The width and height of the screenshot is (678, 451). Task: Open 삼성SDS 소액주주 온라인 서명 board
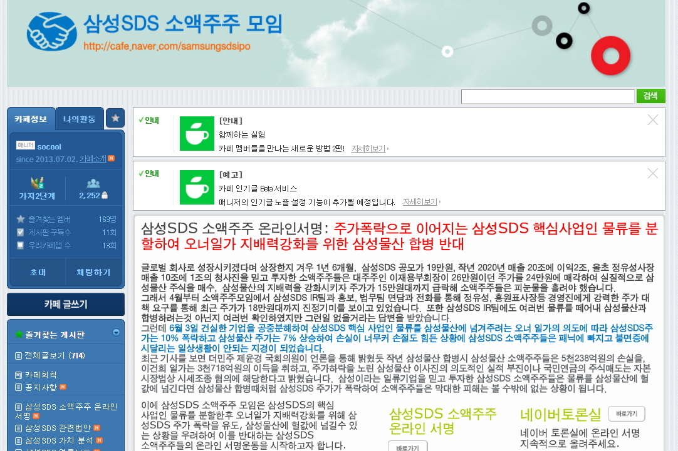pyautogui.click(x=66, y=412)
